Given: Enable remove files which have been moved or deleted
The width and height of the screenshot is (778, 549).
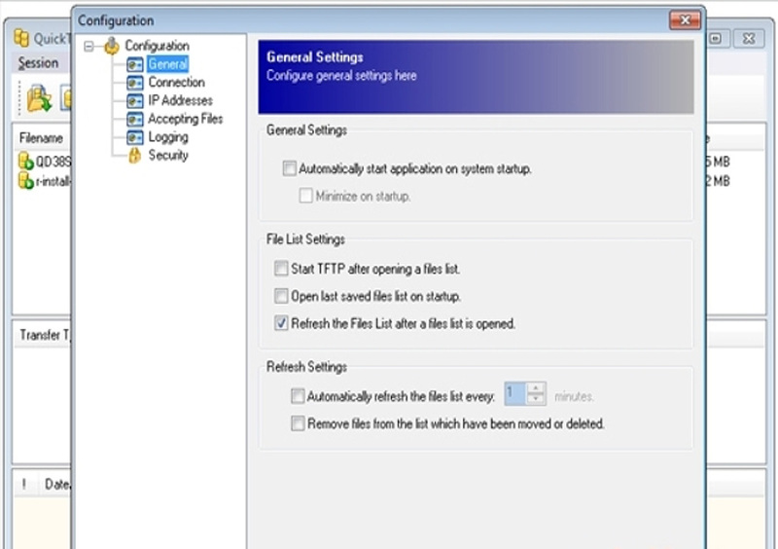Looking at the screenshot, I should click(298, 423).
